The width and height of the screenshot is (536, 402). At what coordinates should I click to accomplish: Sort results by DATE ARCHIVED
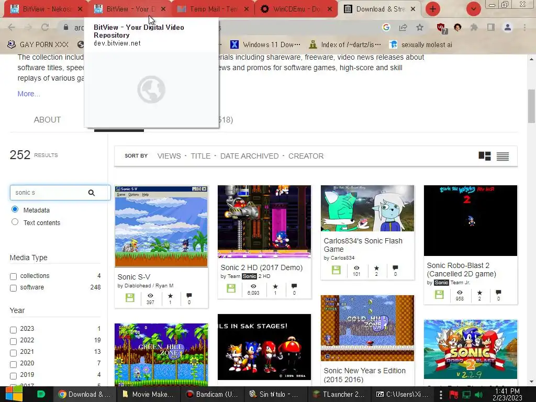(x=249, y=156)
